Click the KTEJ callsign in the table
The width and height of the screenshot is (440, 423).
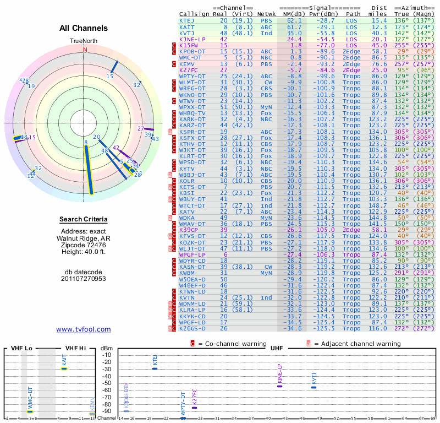point(187,20)
